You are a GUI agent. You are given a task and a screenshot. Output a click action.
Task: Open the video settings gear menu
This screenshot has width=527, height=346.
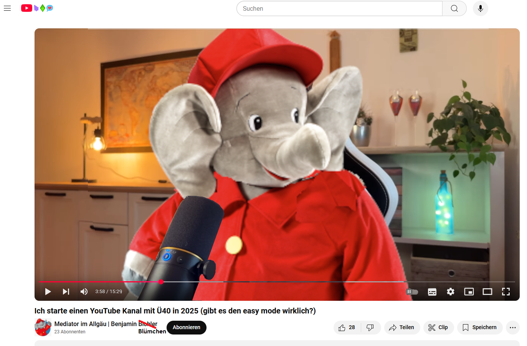pyautogui.click(x=451, y=292)
